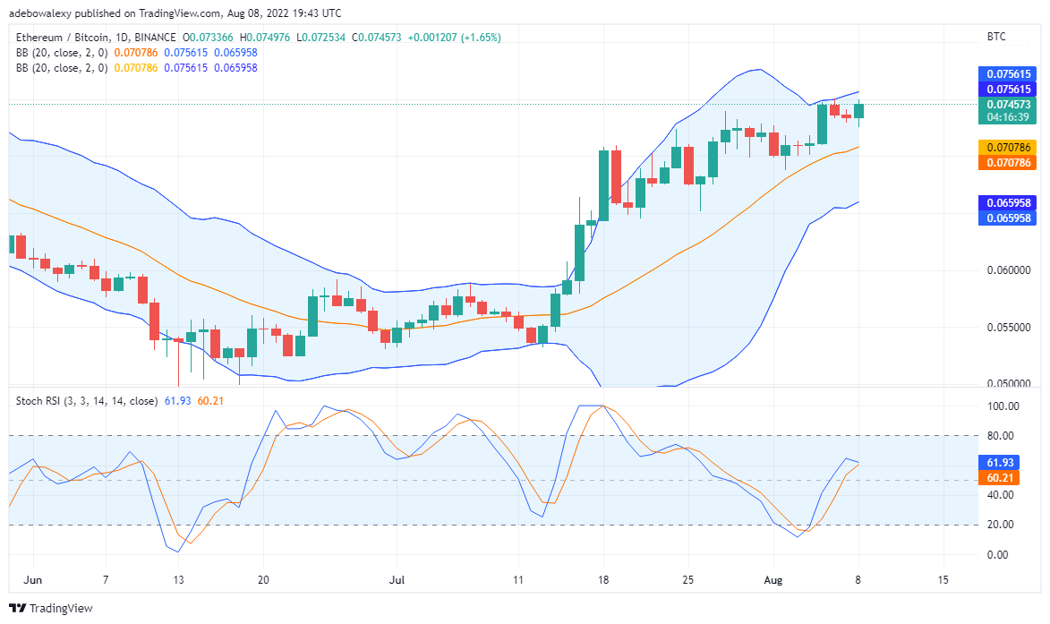Viewport: 1050px width, 624px height.
Task: Click the large green candle near July 18
Action: (x=604, y=184)
